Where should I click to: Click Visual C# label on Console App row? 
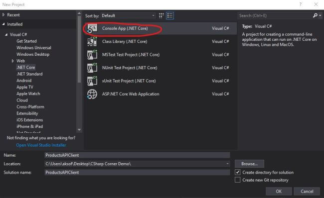tap(220, 28)
